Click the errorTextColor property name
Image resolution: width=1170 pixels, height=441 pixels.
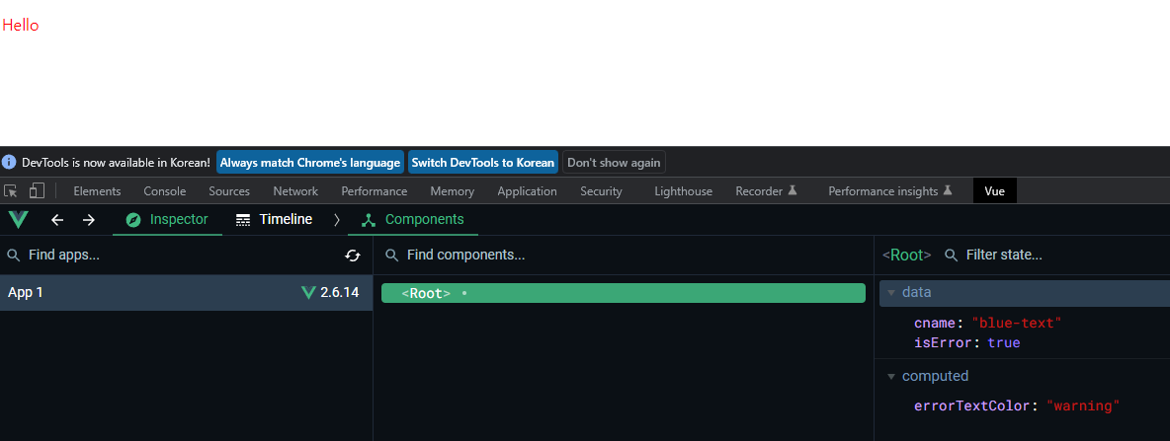[x=973, y=406]
